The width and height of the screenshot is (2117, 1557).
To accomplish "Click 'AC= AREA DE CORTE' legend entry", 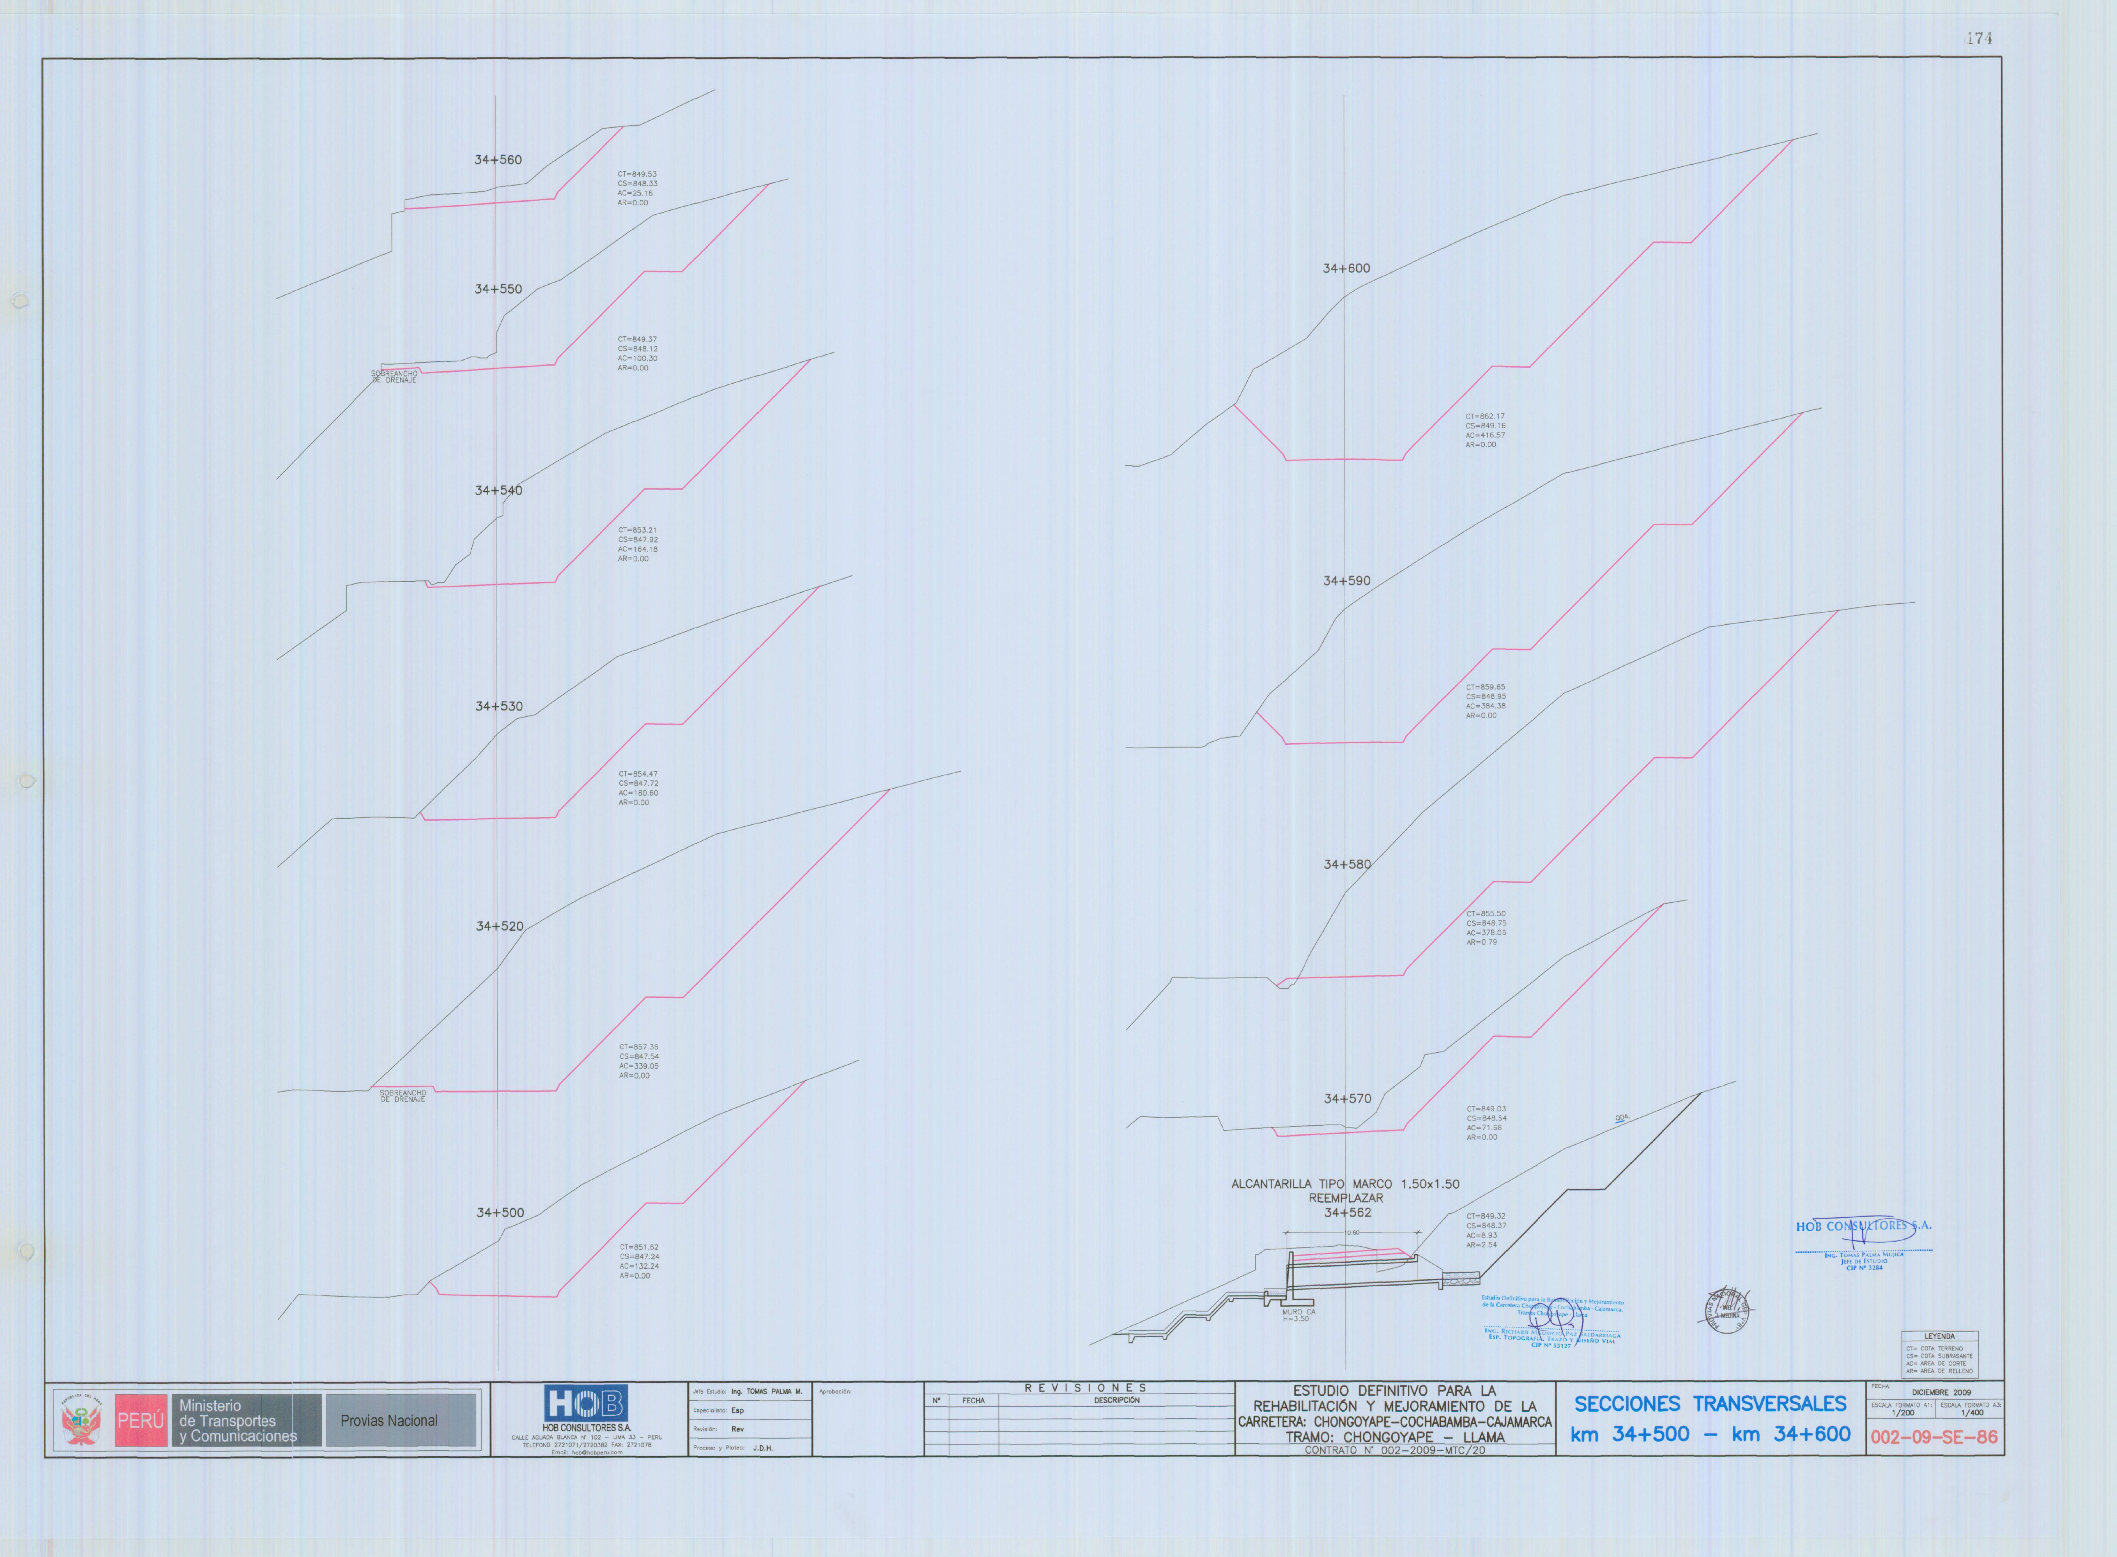I will 1936,1364.
